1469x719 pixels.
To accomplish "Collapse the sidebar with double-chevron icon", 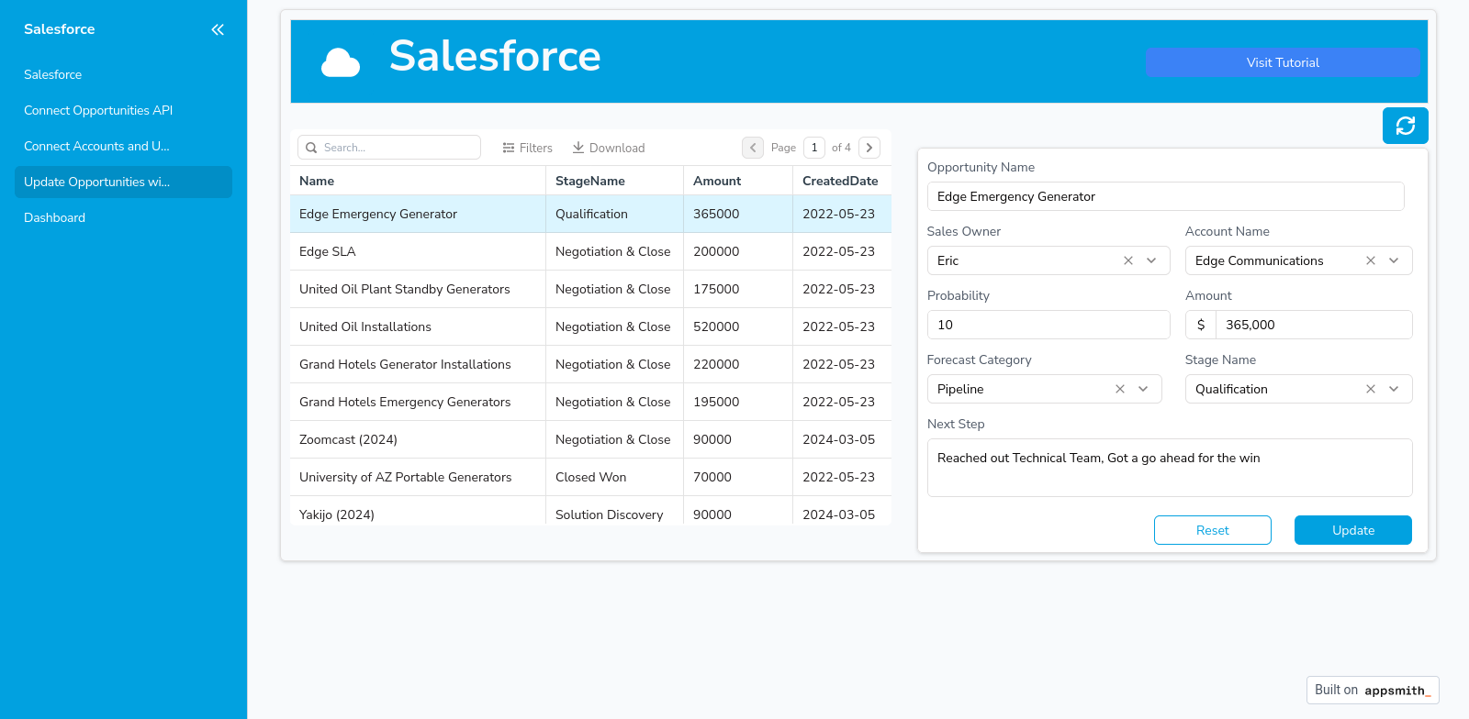I will coord(218,29).
